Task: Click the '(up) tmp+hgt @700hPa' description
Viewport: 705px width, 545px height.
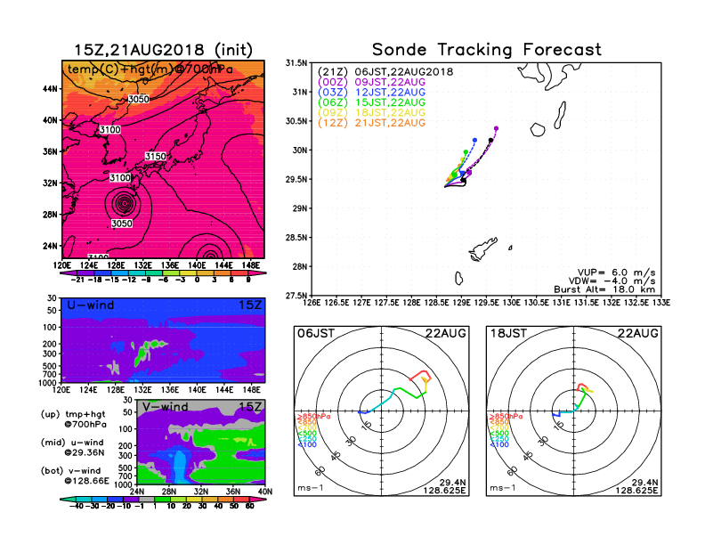Action: click(x=73, y=419)
